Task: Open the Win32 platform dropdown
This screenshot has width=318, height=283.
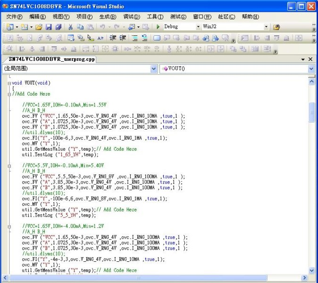Action: (266, 27)
